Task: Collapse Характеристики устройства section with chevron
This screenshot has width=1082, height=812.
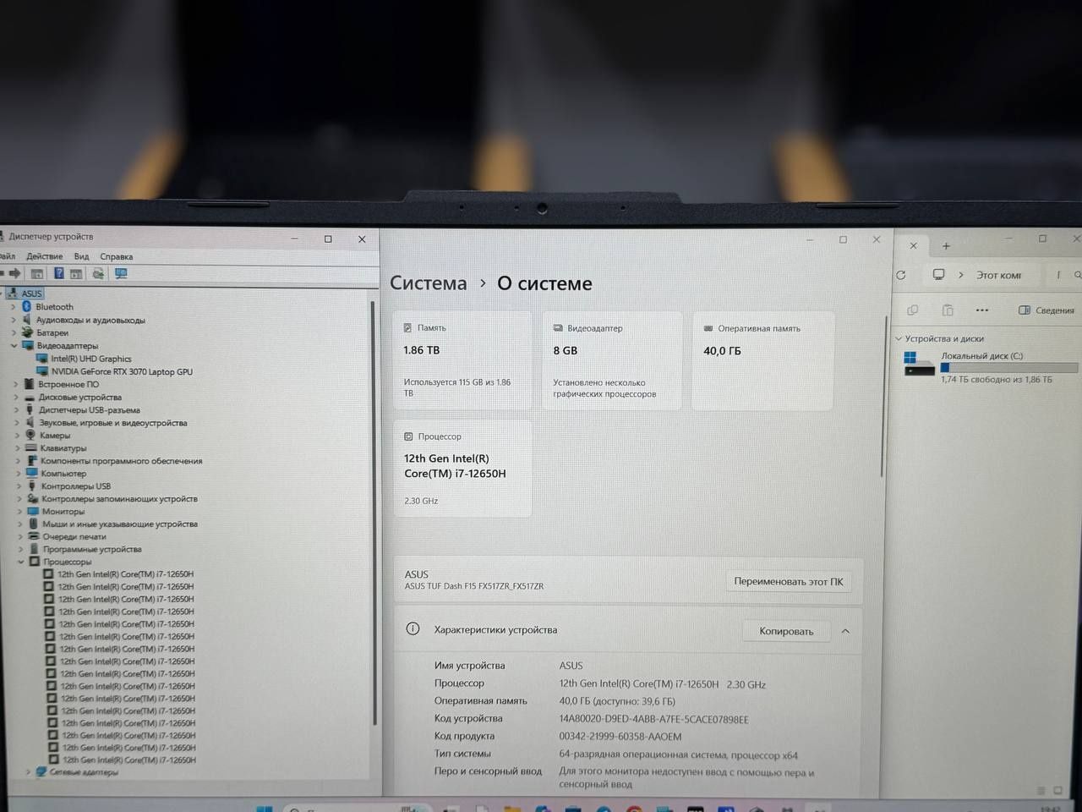Action: [x=845, y=631]
